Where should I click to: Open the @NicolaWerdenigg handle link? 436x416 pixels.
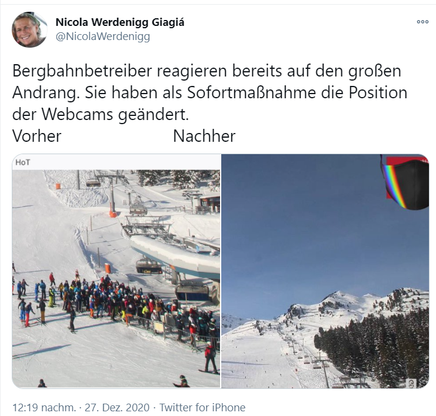coord(103,36)
